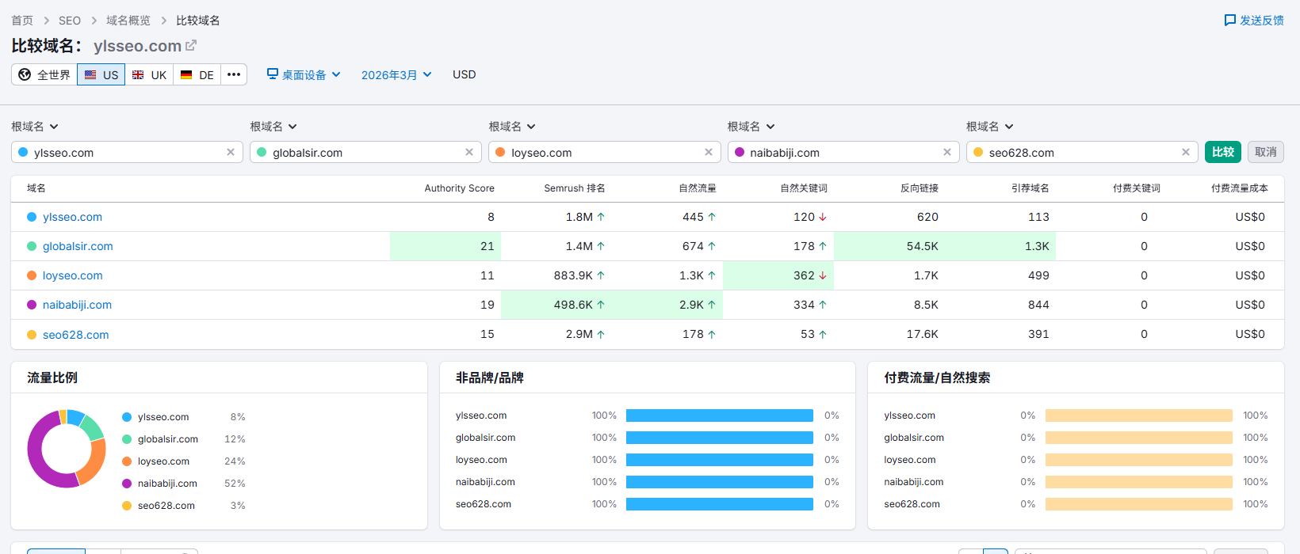This screenshot has width=1300, height=554.
Task: Go to 首页 breadcrumb
Action: point(22,21)
